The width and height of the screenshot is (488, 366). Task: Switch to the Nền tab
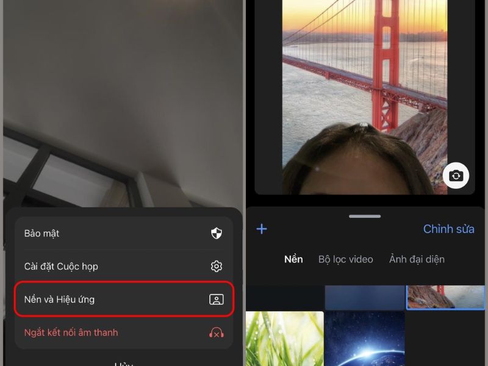pyautogui.click(x=293, y=259)
